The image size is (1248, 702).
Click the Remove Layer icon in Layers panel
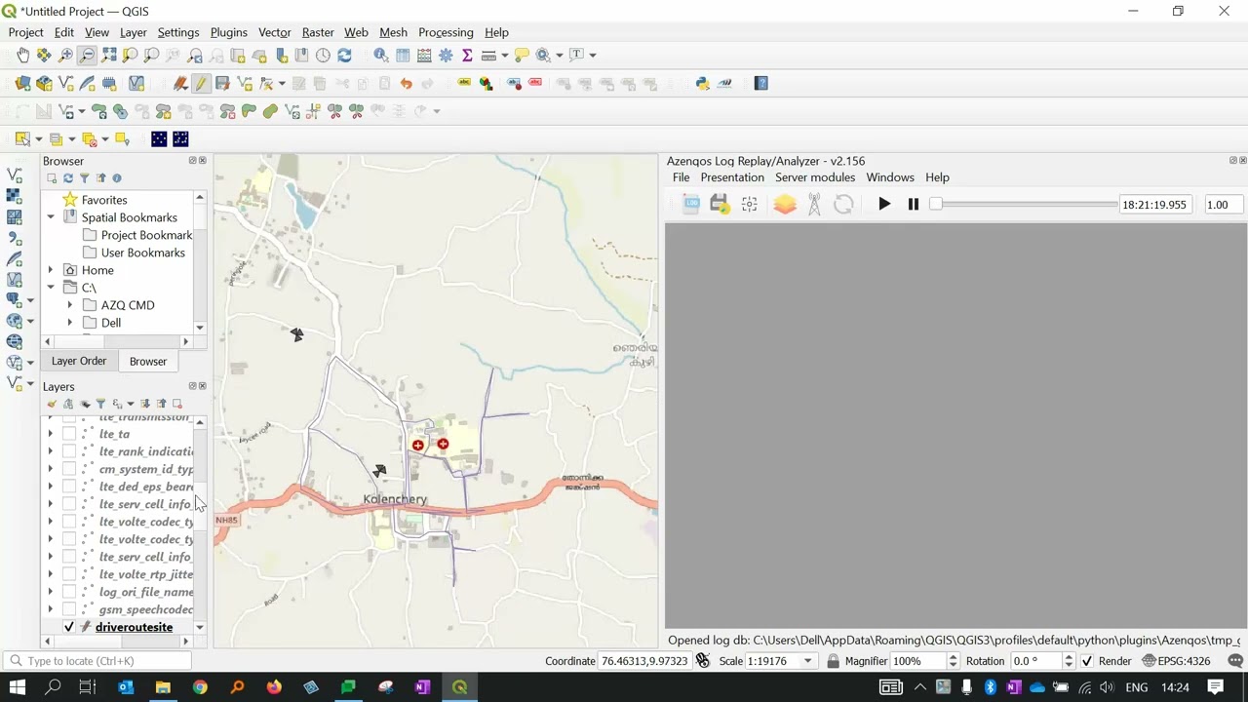177,404
